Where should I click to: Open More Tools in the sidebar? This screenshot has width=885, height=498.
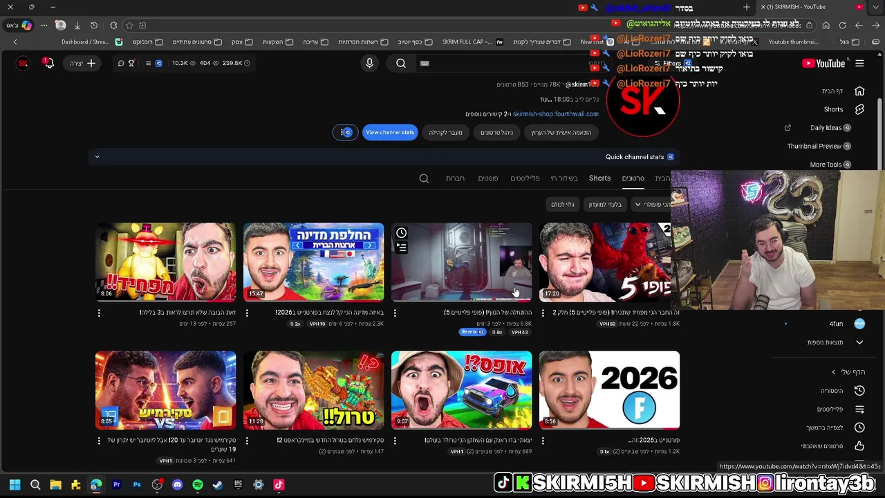point(830,165)
